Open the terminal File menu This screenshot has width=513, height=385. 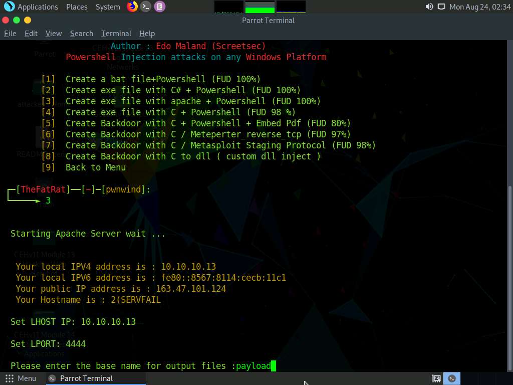[x=10, y=34]
